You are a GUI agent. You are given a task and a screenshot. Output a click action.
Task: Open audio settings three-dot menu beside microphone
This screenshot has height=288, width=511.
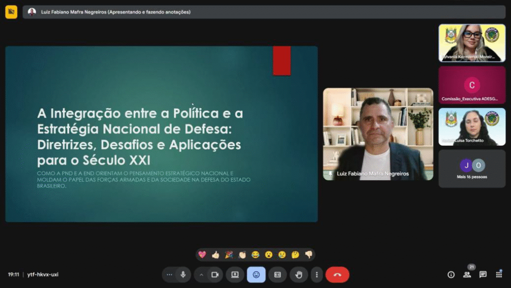(170, 275)
